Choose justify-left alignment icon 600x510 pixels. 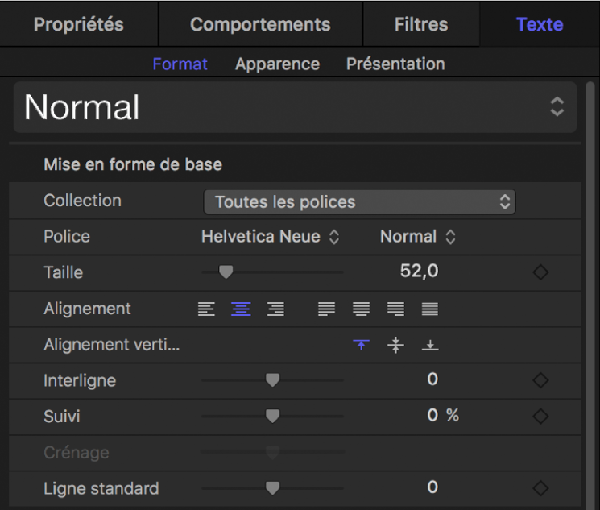coord(326,309)
